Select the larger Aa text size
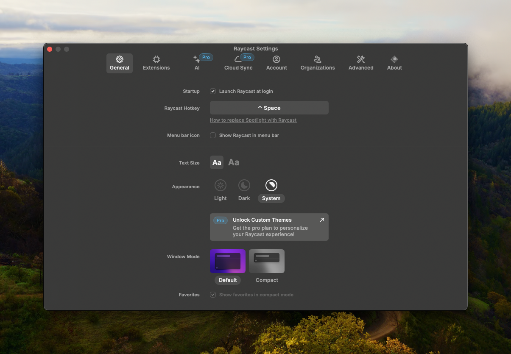This screenshot has width=511, height=354. [234, 162]
